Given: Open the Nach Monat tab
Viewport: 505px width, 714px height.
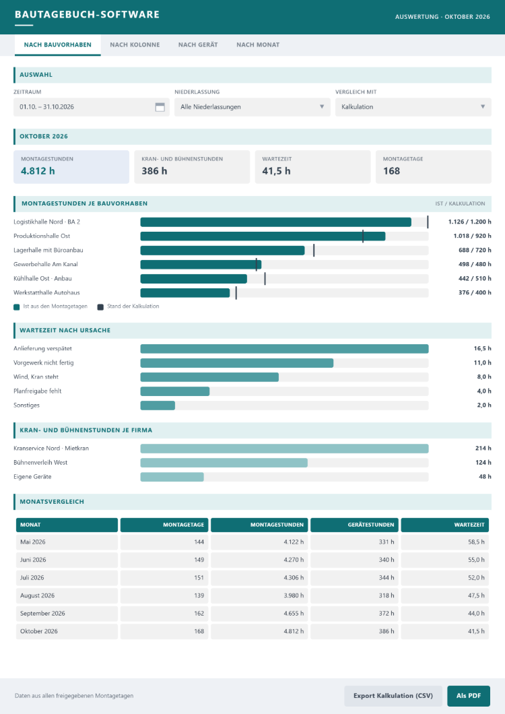Looking at the screenshot, I should [258, 44].
